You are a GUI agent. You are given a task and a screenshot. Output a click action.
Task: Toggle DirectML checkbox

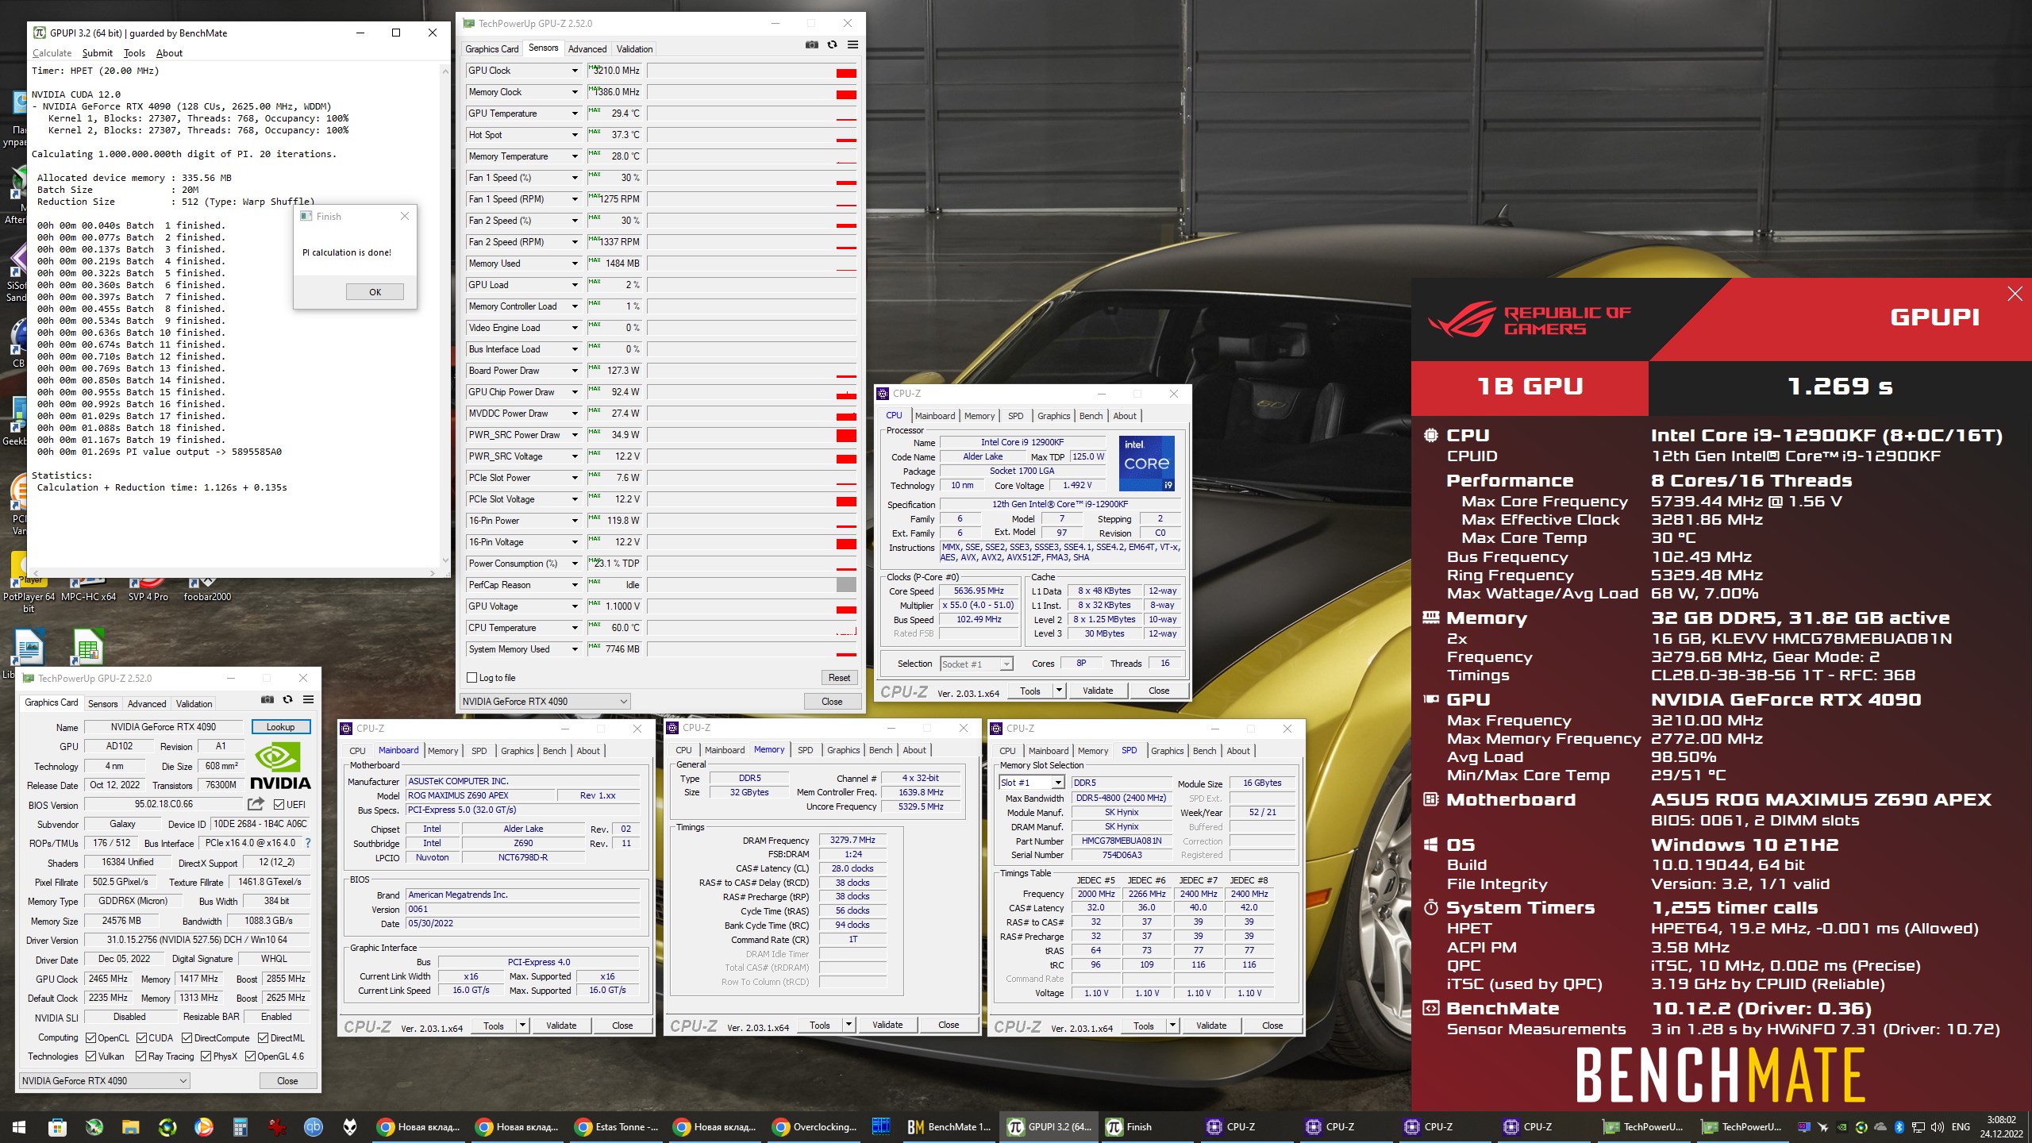coord(263,1037)
